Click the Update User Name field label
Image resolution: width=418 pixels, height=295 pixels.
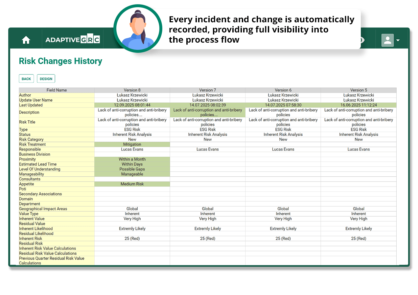36,100
